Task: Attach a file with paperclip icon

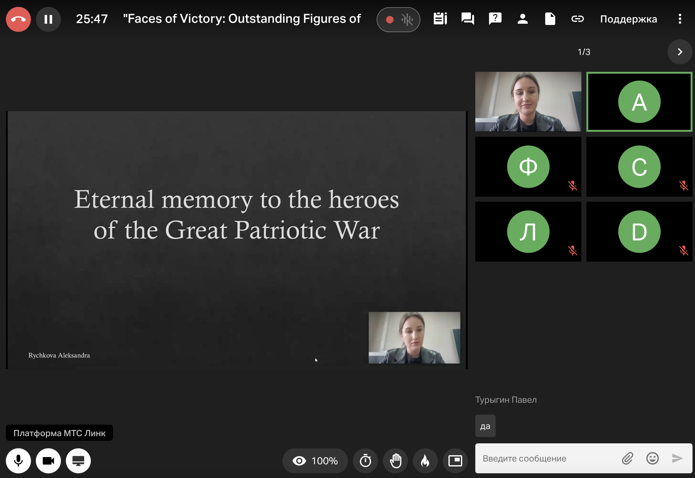Action: tap(628, 458)
